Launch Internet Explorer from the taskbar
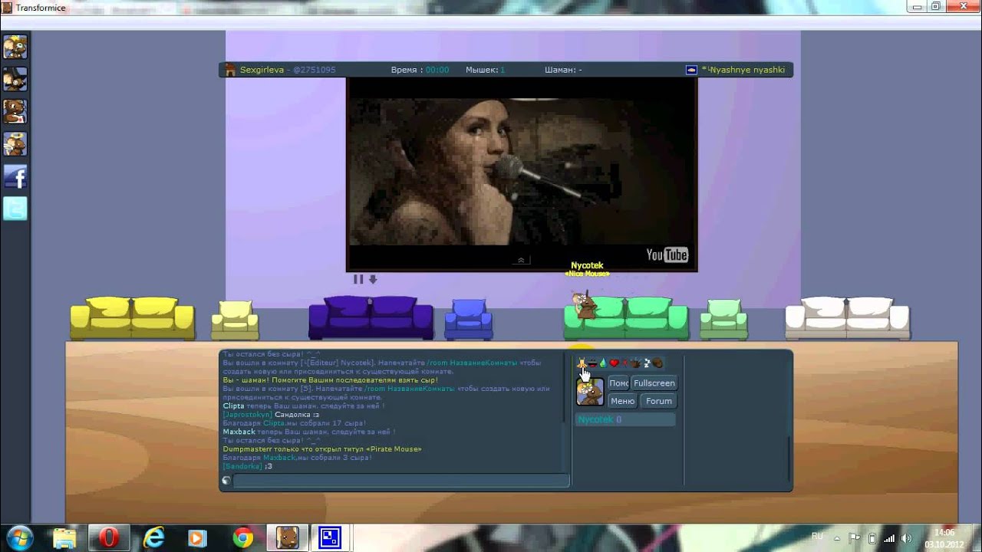This screenshot has height=552, width=982. pyautogui.click(x=153, y=537)
